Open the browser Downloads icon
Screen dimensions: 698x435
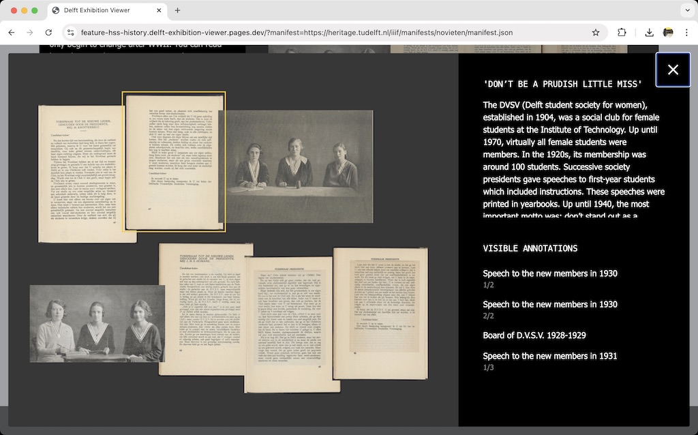[x=649, y=33]
